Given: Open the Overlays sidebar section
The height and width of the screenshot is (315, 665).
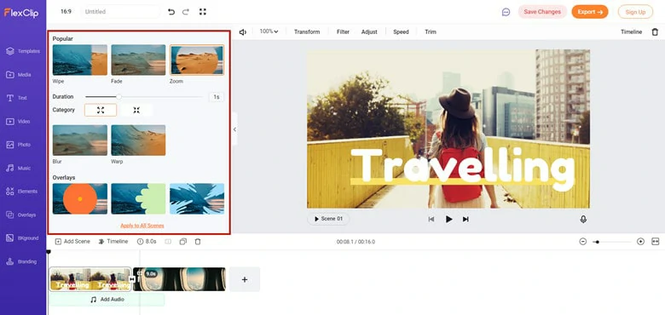Looking at the screenshot, I should 21,215.
